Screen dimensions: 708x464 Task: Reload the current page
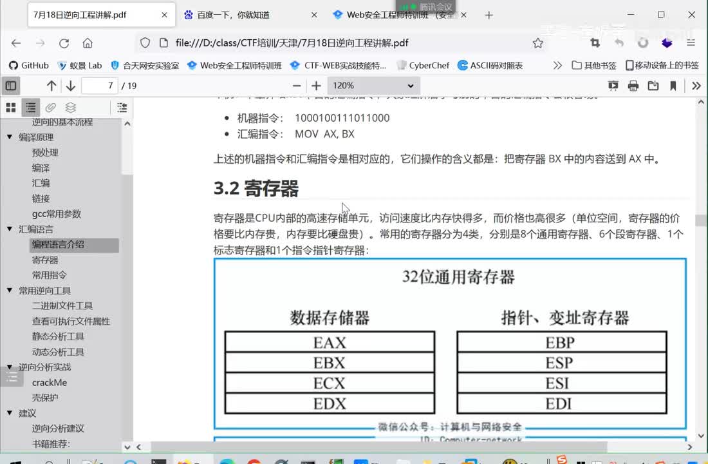(x=64, y=43)
